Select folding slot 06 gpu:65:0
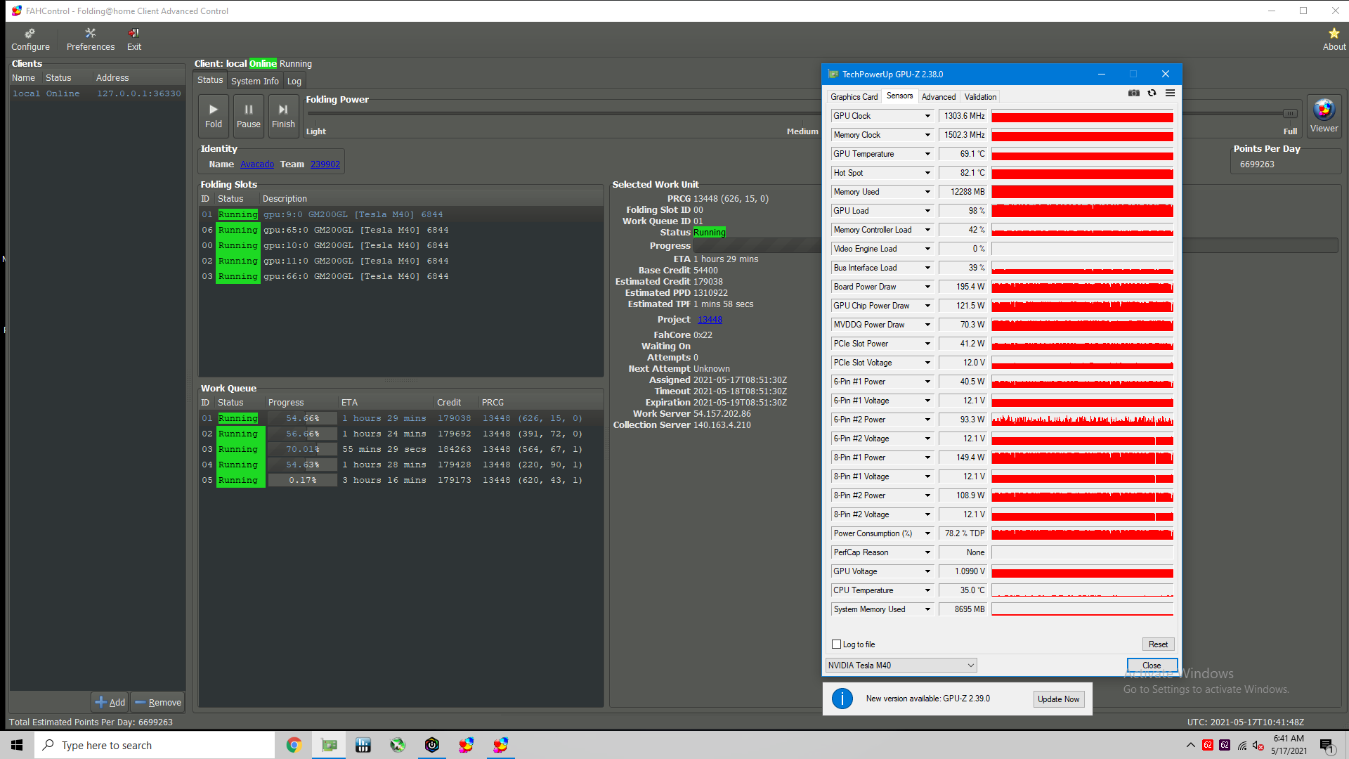 pyautogui.click(x=400, y=230)
